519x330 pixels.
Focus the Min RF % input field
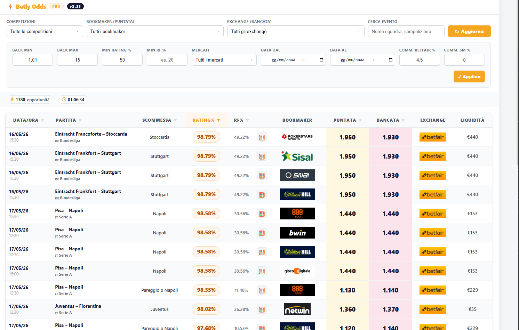[167, 60]
